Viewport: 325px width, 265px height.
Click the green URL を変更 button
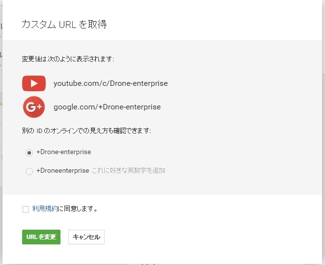click(x=41, y=237)
